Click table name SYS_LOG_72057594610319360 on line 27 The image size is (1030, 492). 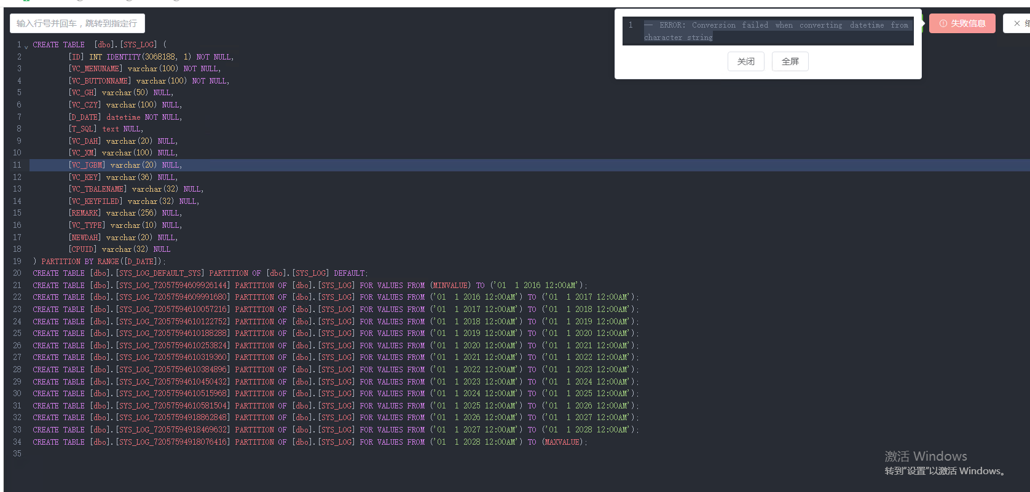[173, 357]
